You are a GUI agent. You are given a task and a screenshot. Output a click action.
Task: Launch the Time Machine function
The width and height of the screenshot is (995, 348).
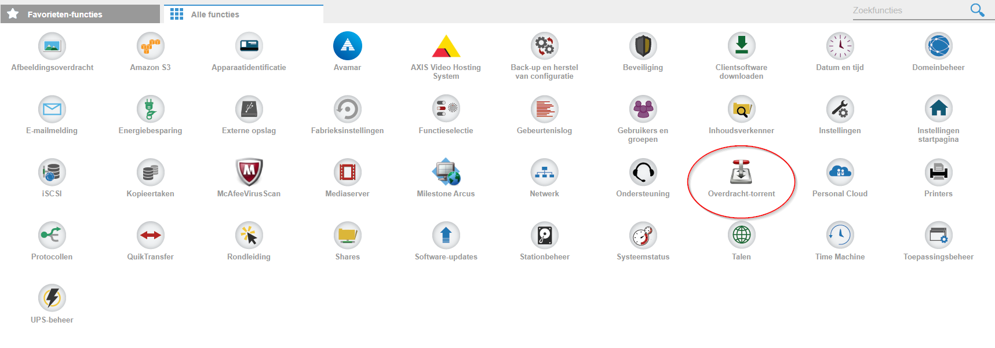[x=840, y=235]
